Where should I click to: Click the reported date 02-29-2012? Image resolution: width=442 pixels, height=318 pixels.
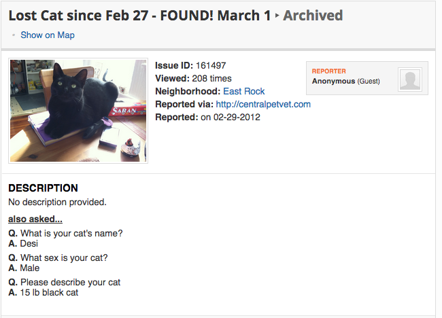point(237,117)
